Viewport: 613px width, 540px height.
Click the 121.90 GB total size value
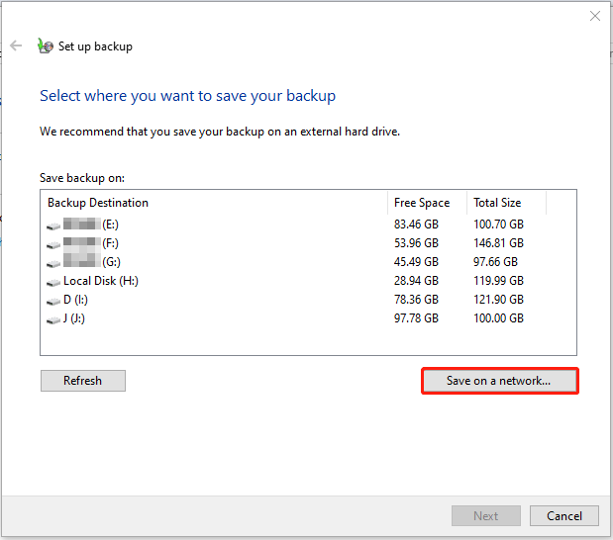tap(498, 299)
